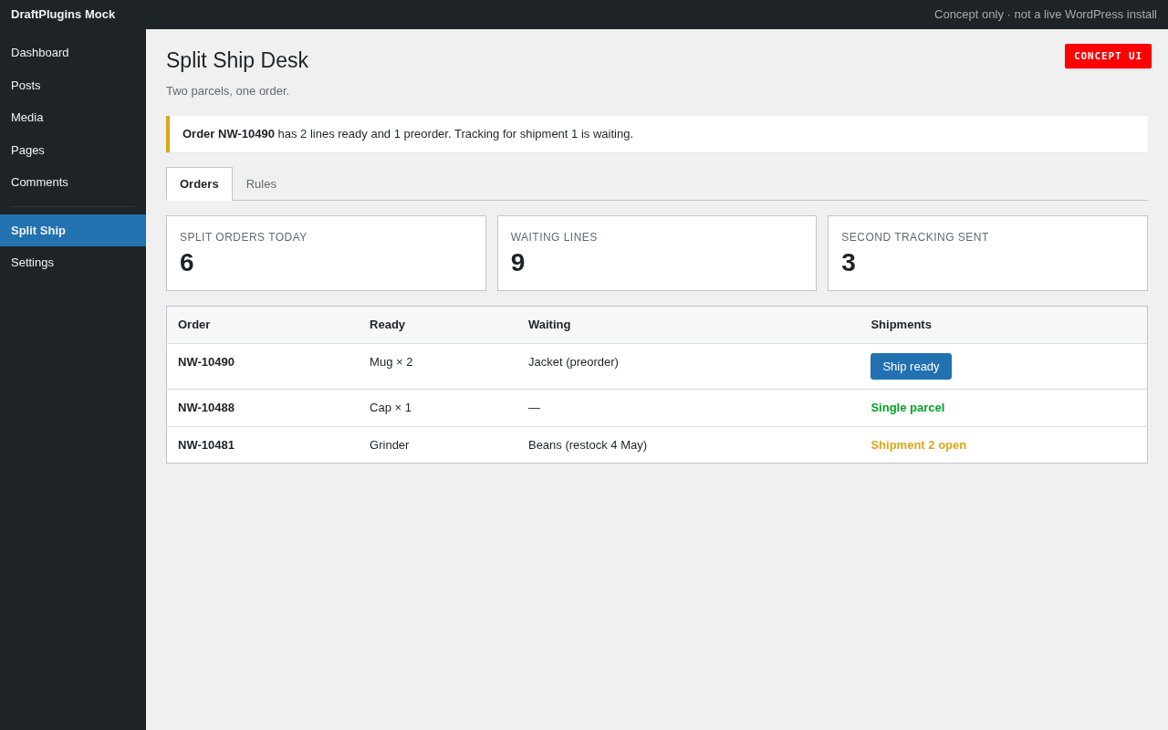The height and width of the screenshot is (730, 1168).
Task: Click the Split Ship Desk page heading
Action: 237,60
